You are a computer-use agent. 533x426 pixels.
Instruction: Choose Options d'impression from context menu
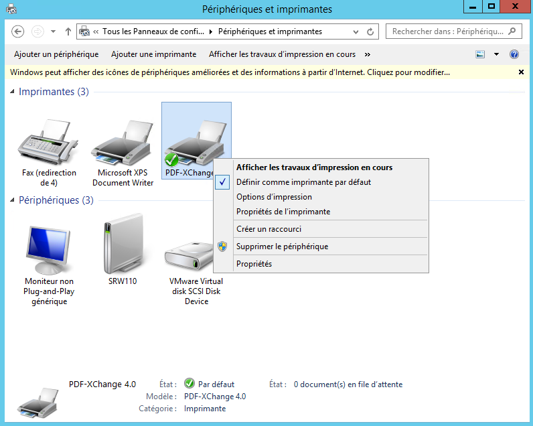click(x=274, y=197)
